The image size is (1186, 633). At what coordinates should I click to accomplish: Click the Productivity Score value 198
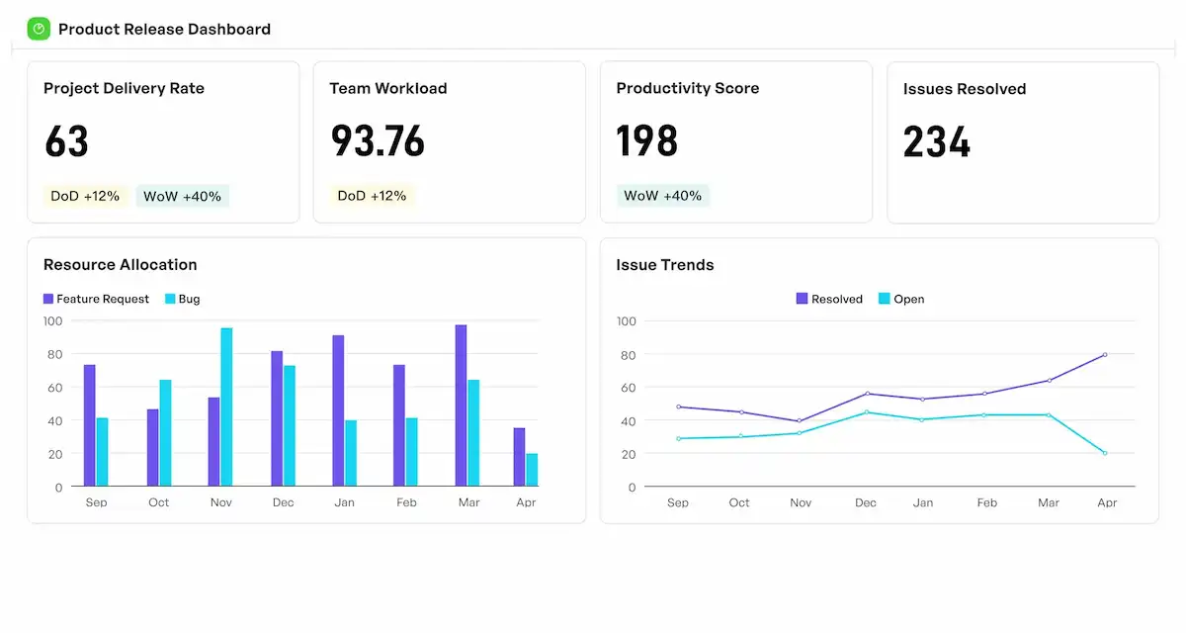click(647, 141)
